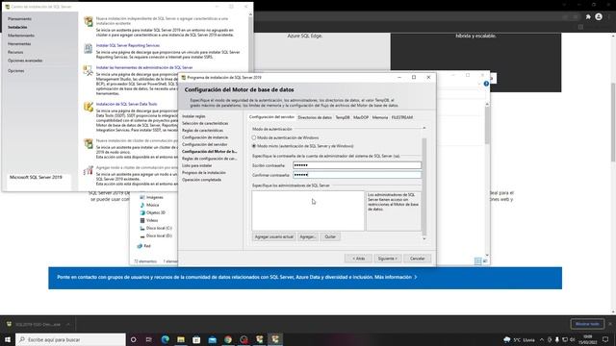Viewport: 616px width, 346px height.
Task: Show hidden system tray icons
Action: (542, 339)
